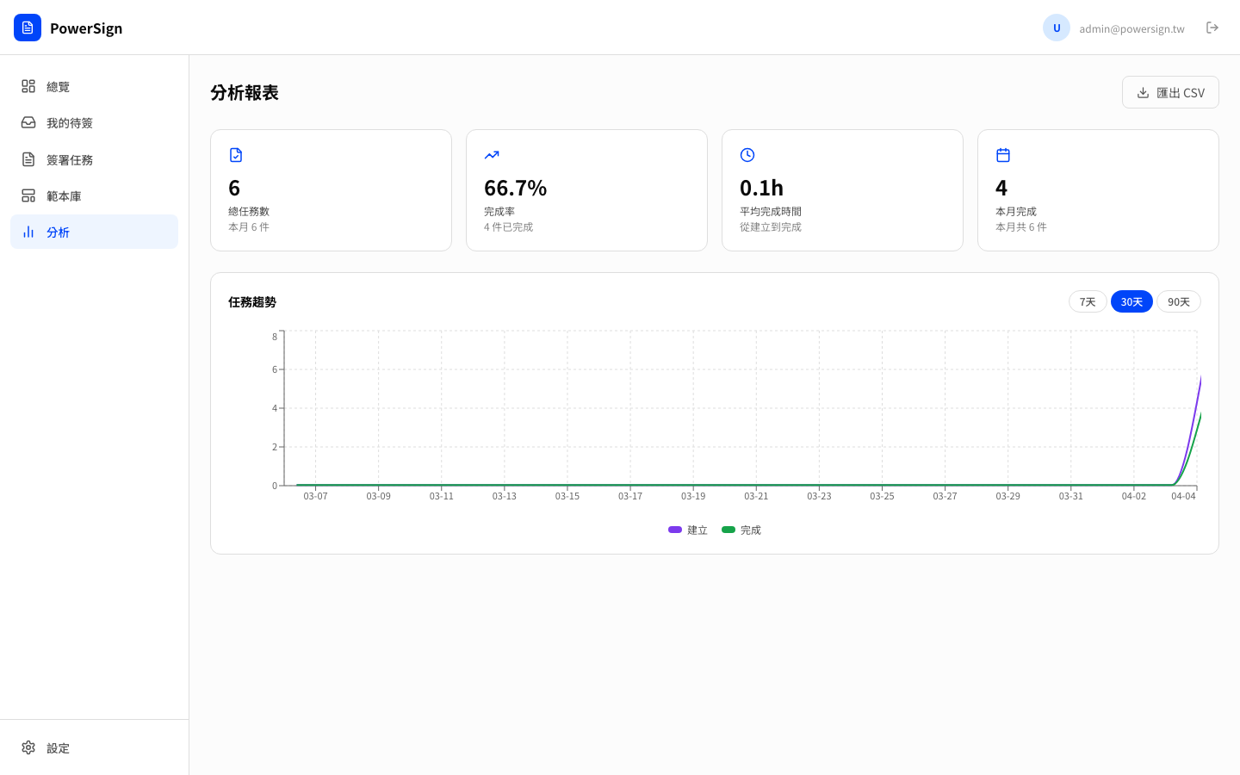Click the U user avatar circle
Image resolution: width=1240 pixels, height=775 pixels.
click(1057, 28)
